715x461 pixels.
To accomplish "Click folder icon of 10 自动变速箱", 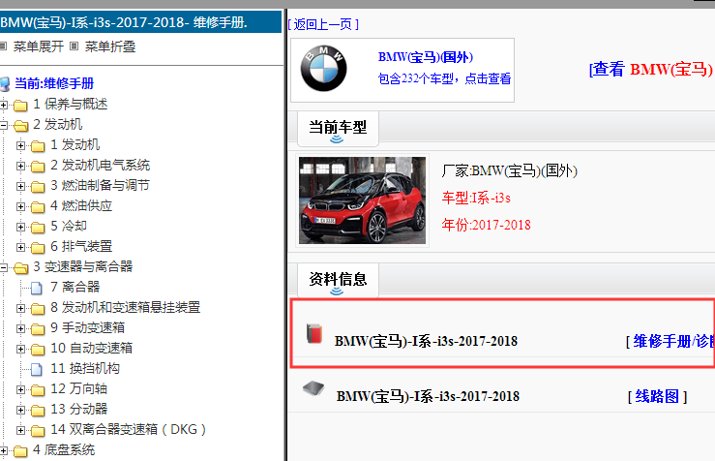I will (x=38, y=350).
